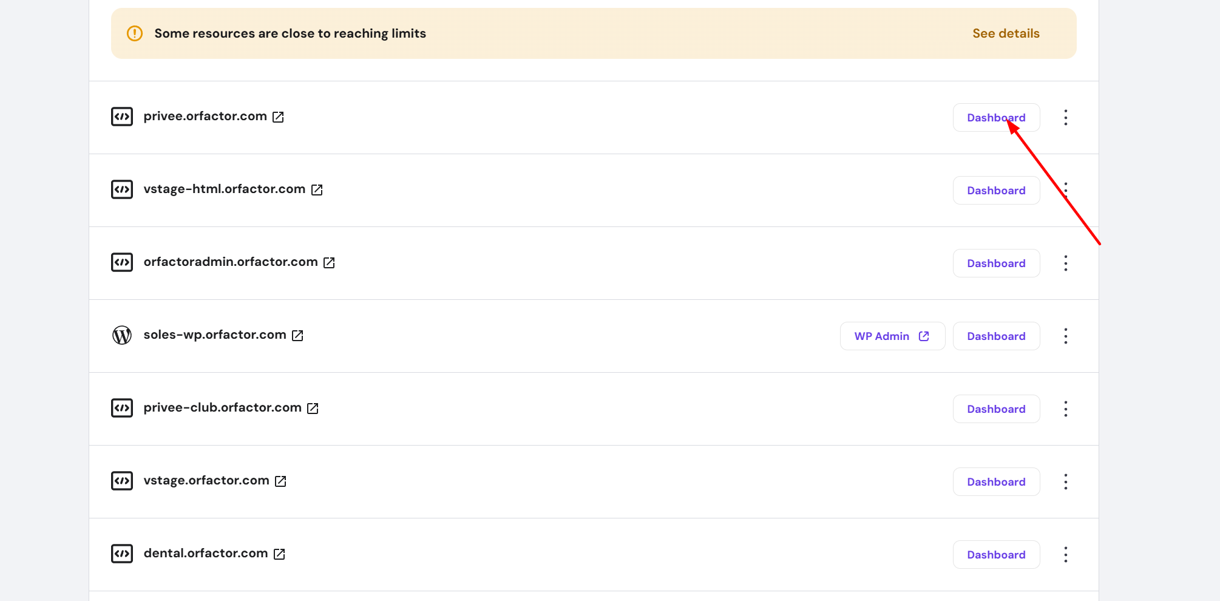Select the WordPress icon for soles-wp.orfactor.com
This screenshot has width=1220, height=601.
pos(121,335)
